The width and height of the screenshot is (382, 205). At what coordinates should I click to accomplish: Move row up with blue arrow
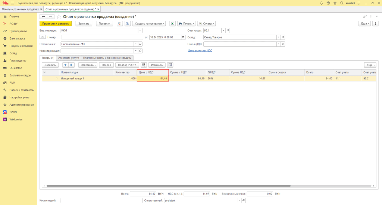[65, 65]
